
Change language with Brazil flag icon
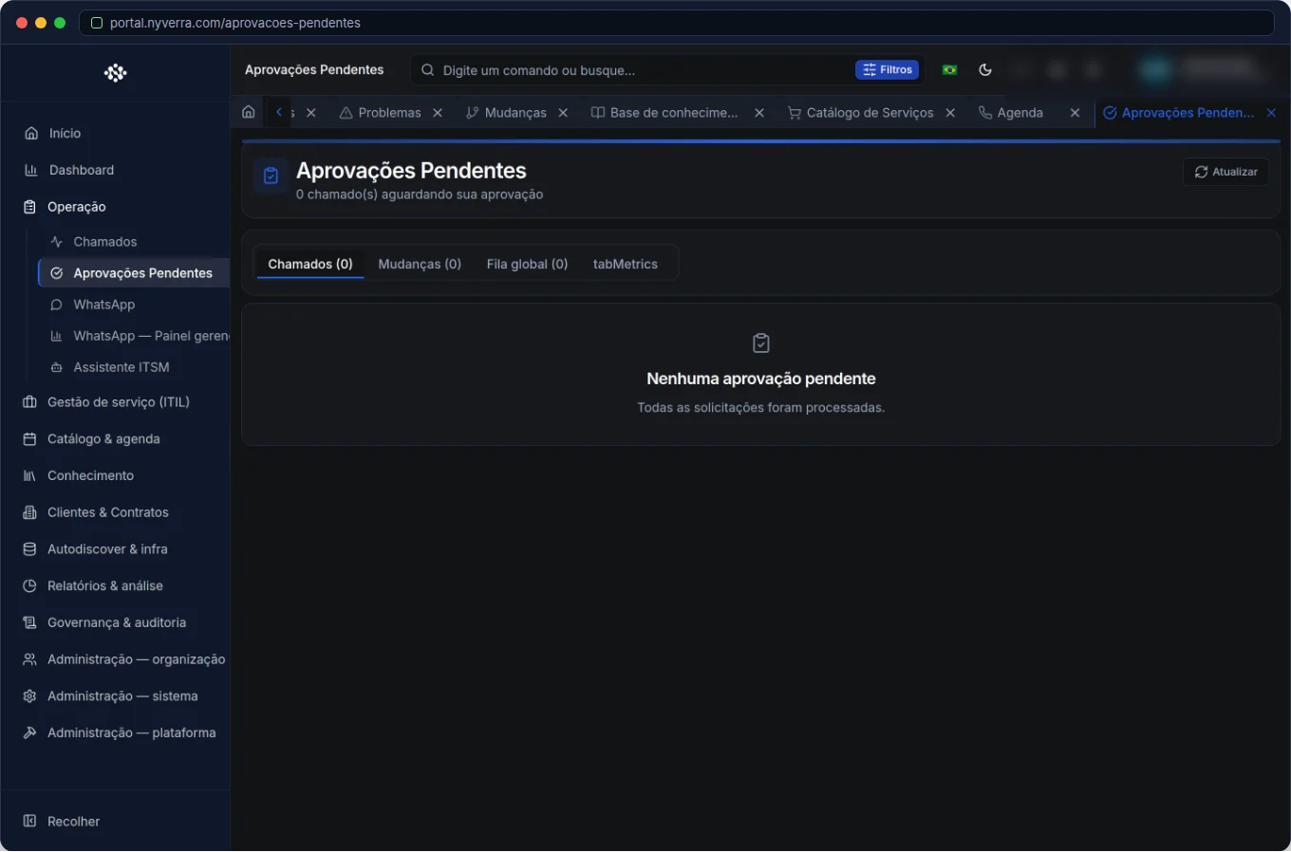[x=949, y=69]
